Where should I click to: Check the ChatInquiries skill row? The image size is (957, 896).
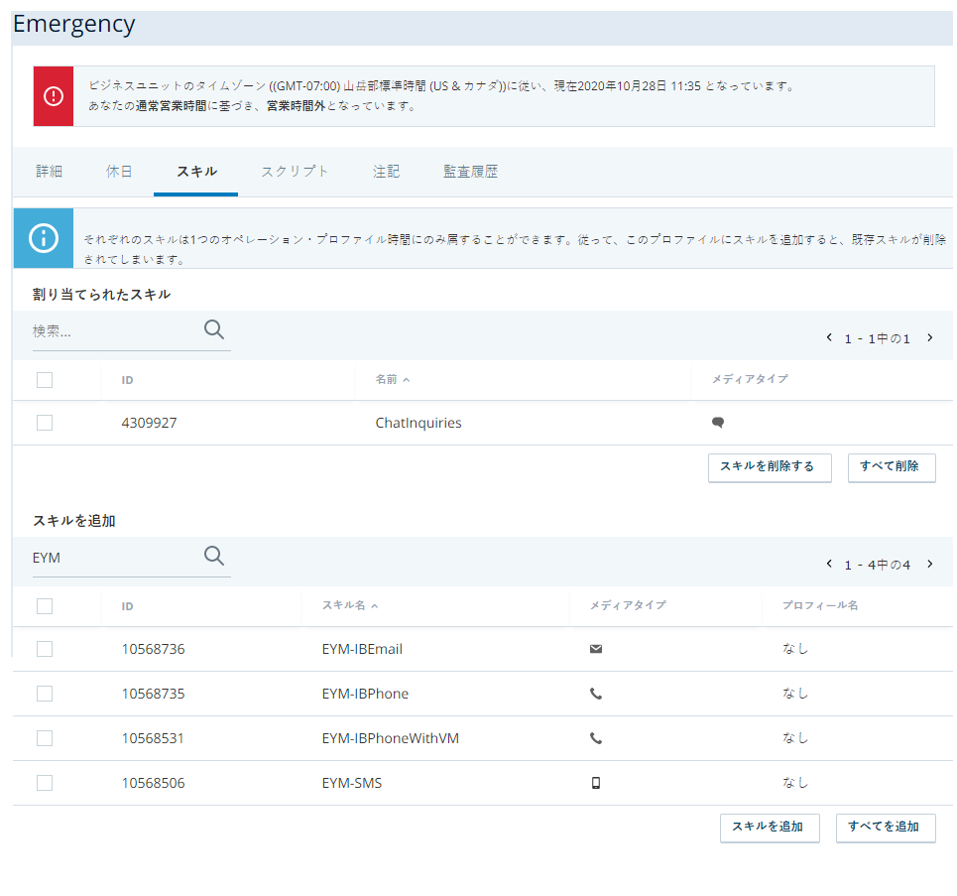tap(45, 423)
